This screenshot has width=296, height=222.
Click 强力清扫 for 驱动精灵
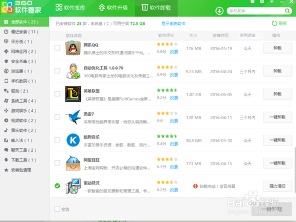[x=277, y=186]
